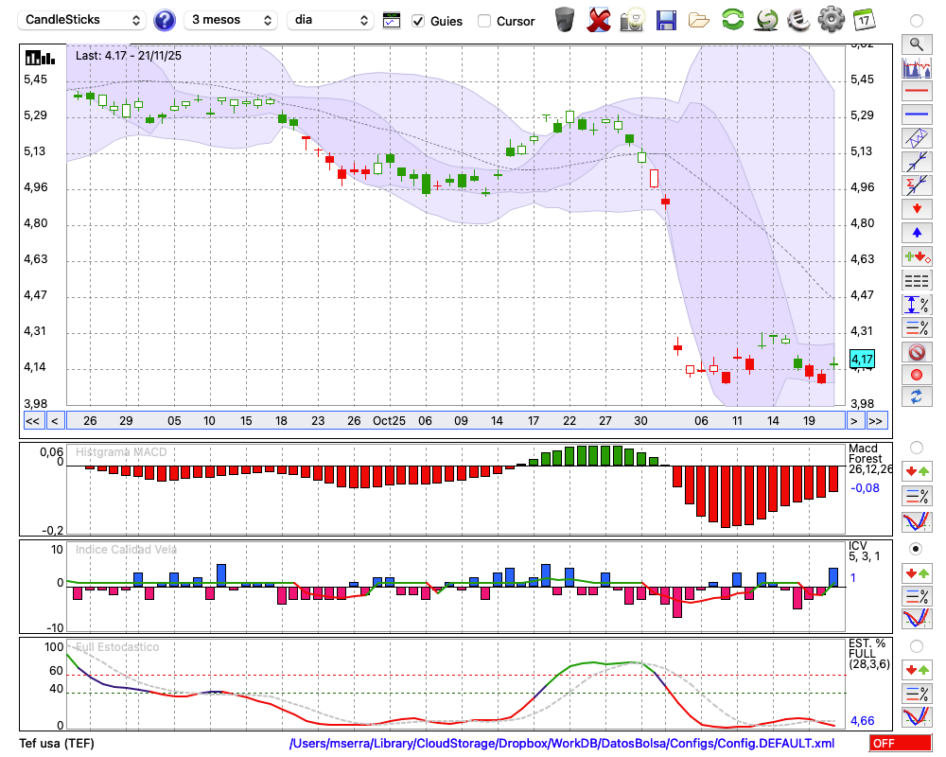The image size is (946, 757).
Task: Open the dia interval dropdown
Action: [x=331, y=20]
